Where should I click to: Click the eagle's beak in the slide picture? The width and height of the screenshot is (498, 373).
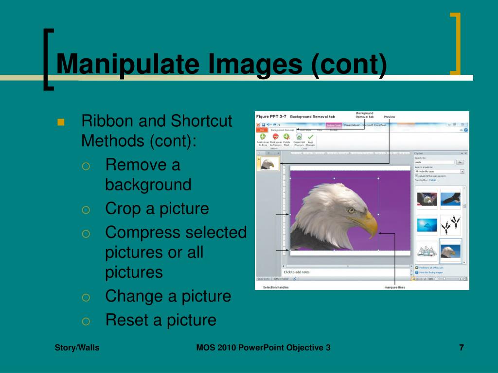370,224
